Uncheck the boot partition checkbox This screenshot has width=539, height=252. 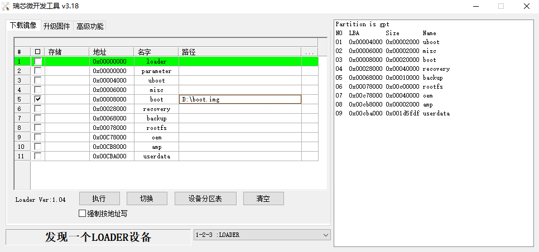[x=38, y=99]
